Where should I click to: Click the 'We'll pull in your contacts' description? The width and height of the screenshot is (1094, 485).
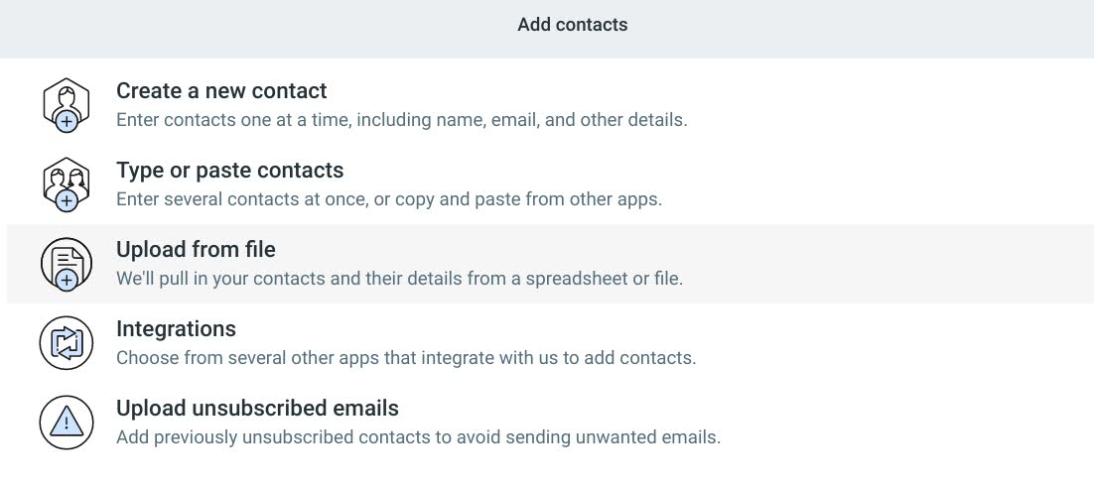click(x=399, y=279)
